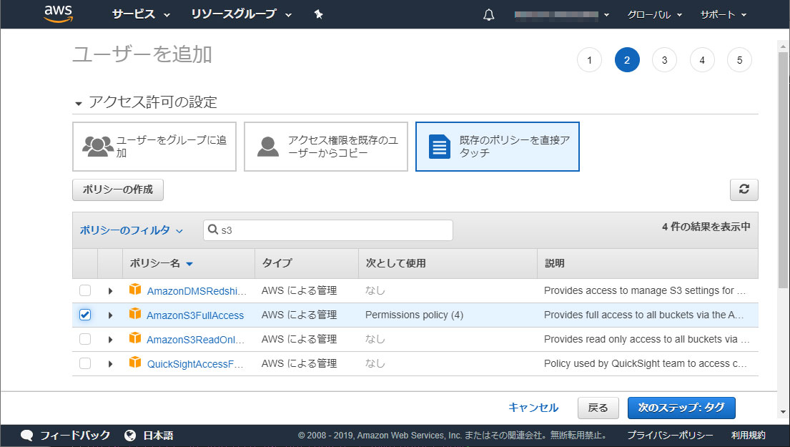Collapse the アクセス許可の設定 section
Image resolution: width=790 pixels, height=447 pixels.
[x=78, y=103]
